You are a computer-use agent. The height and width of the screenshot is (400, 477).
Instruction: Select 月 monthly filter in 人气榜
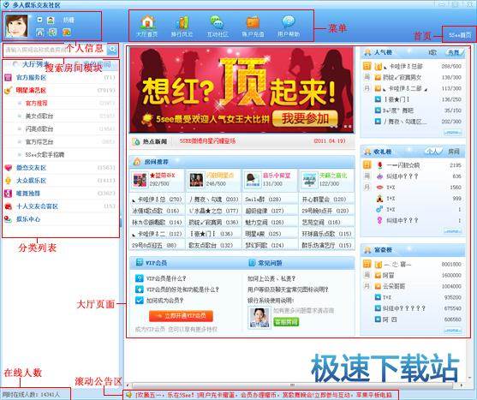pos(367,88)
